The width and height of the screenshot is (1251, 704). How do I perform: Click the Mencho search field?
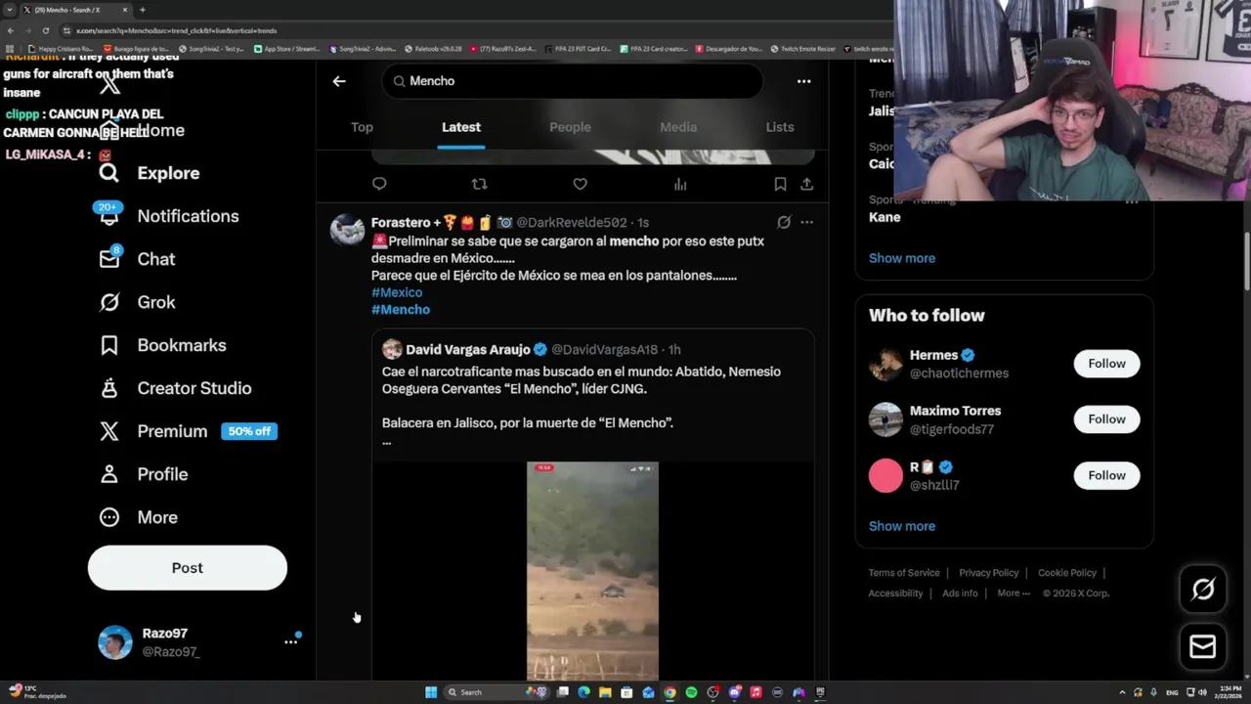tap(573, 81)
